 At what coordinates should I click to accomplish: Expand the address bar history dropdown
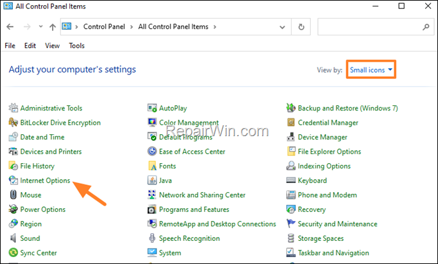click(x=283, y=27)
